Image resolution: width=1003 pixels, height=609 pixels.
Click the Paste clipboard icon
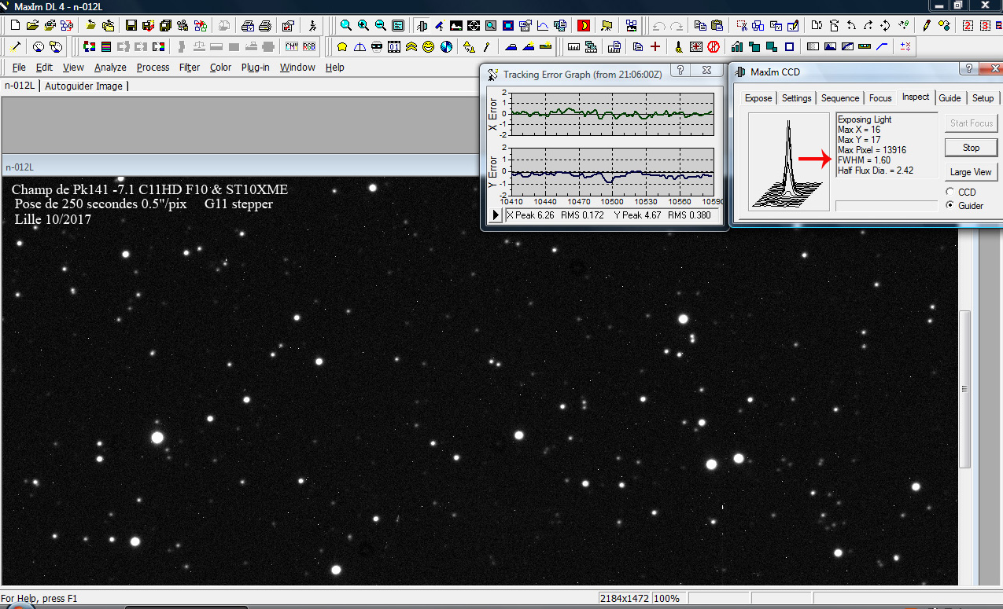[717, 25]
